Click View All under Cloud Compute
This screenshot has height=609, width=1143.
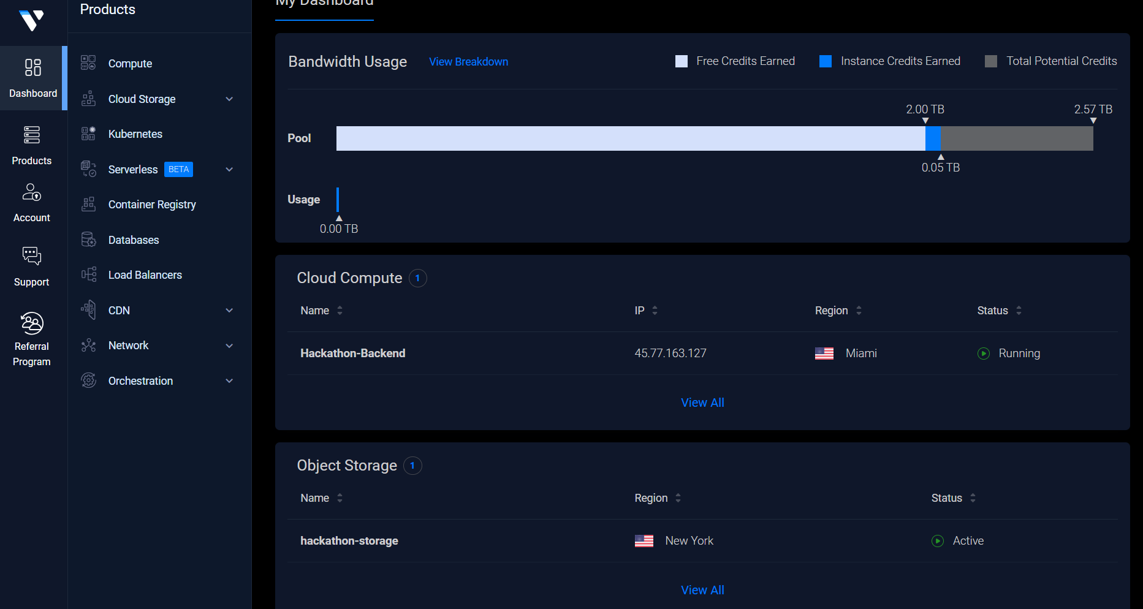click(702, 403)
